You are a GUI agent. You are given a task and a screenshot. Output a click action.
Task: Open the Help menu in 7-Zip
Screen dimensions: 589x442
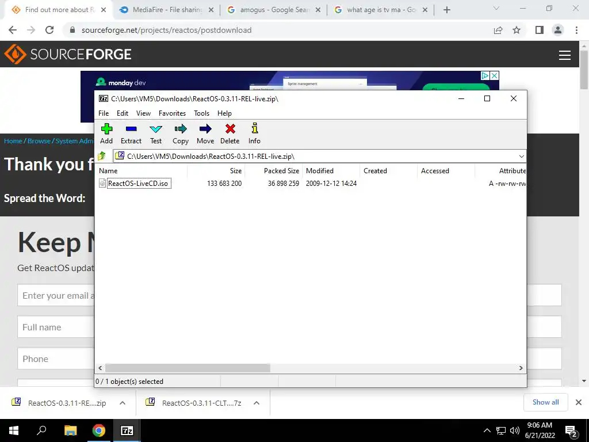point(225,113)
